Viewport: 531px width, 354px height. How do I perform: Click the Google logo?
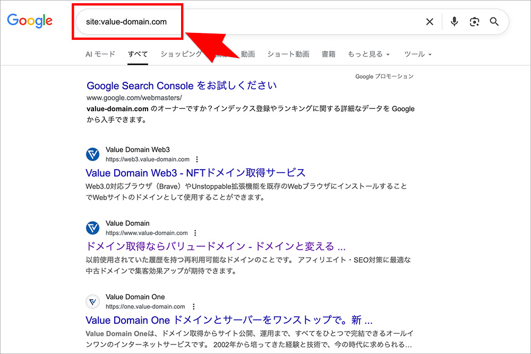tap(29, 20)
